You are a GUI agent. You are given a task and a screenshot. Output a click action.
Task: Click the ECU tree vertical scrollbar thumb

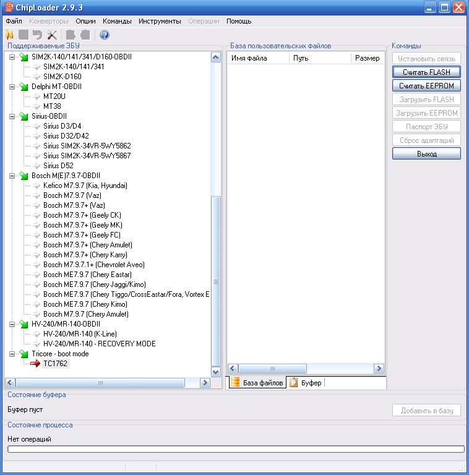tap(216, 281)
